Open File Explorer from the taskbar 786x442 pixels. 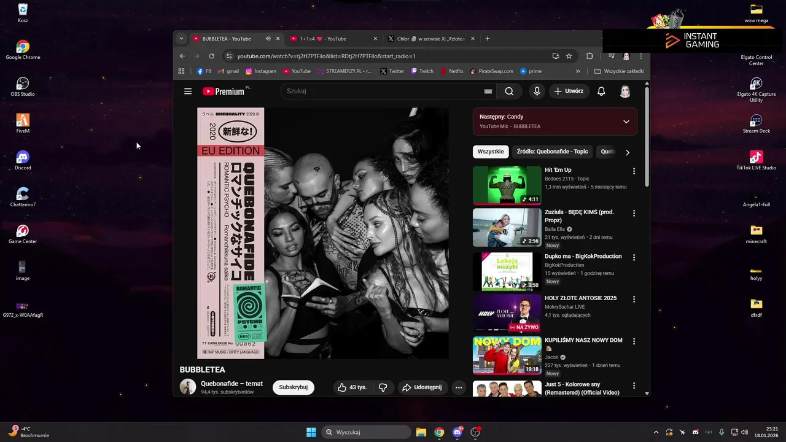421,432
